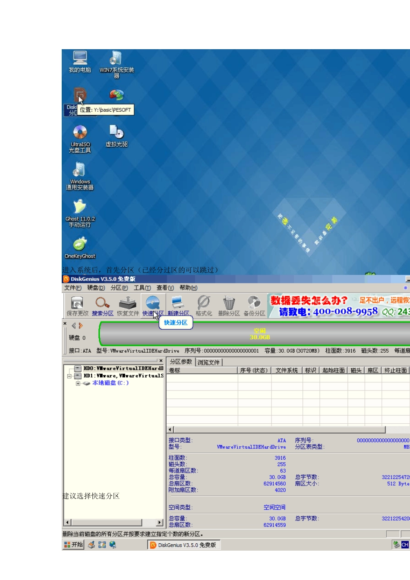The height and width of the screenshot is (580, 410).
Task: Go to next disk with right arrow
Action: [81, 326]
